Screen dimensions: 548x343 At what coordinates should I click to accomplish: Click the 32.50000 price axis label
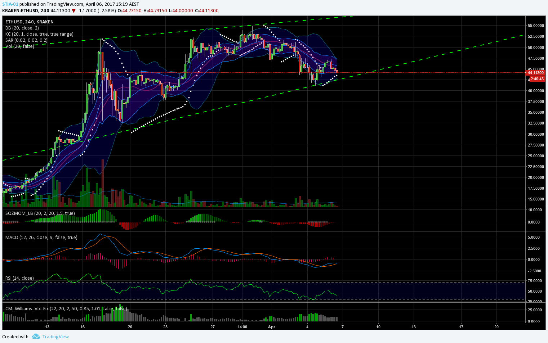coord(536,123)
